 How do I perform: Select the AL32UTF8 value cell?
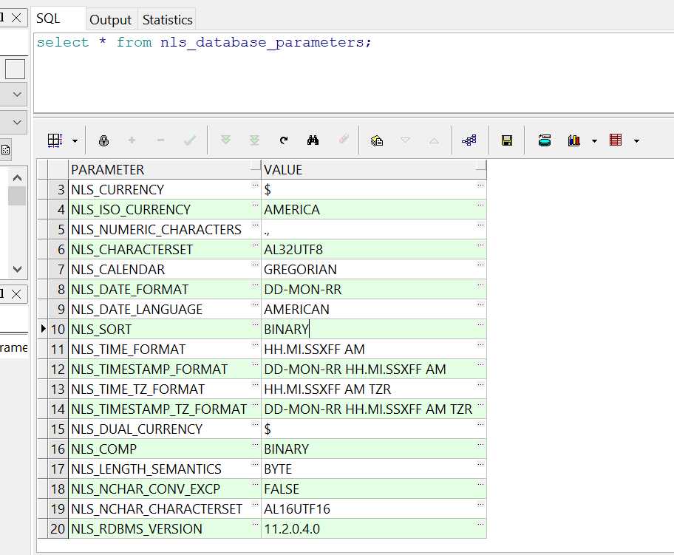[373, 249]
